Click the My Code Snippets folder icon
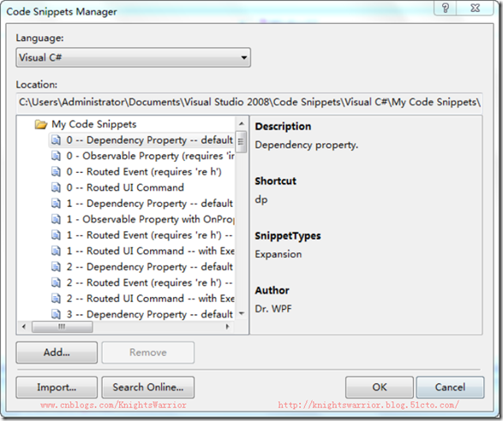Image resolution: width=503 pixels, height=421 pixels. pyautogui.click(x=41, y=124)
